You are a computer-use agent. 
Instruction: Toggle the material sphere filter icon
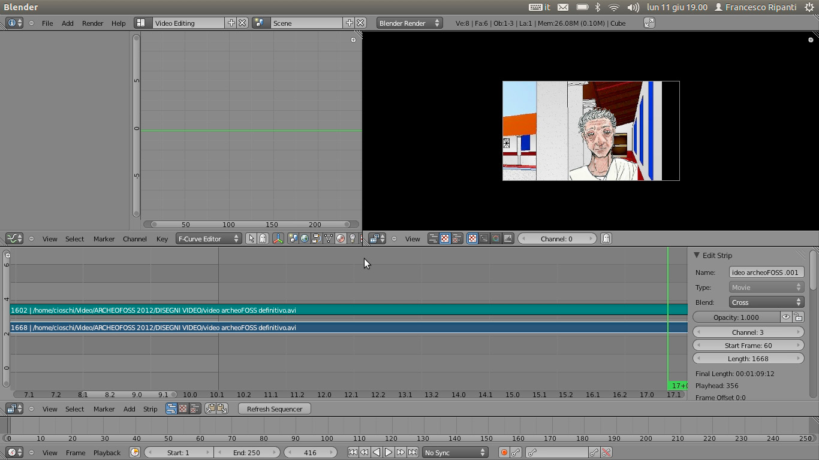(x=341, y=238)
